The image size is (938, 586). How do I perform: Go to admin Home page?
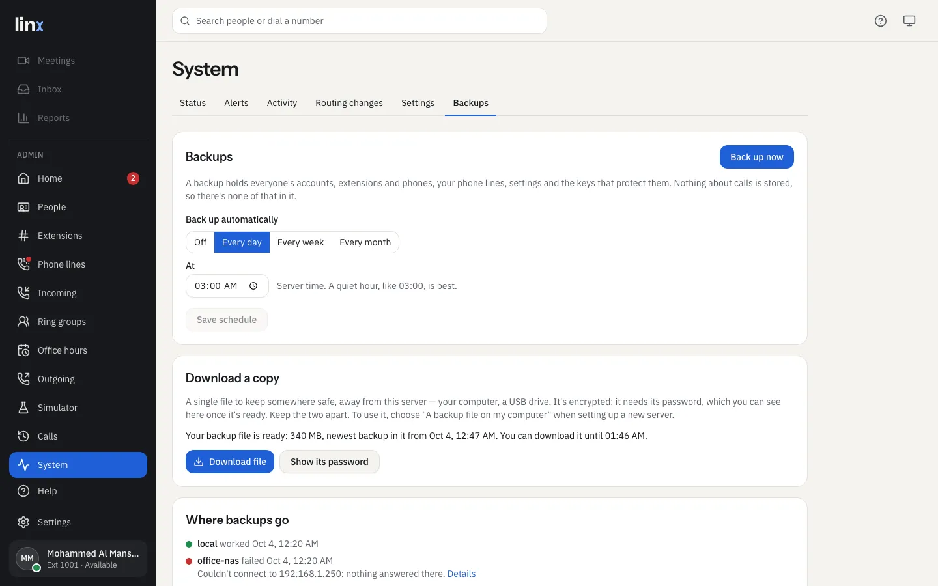(x=78, y=178)
